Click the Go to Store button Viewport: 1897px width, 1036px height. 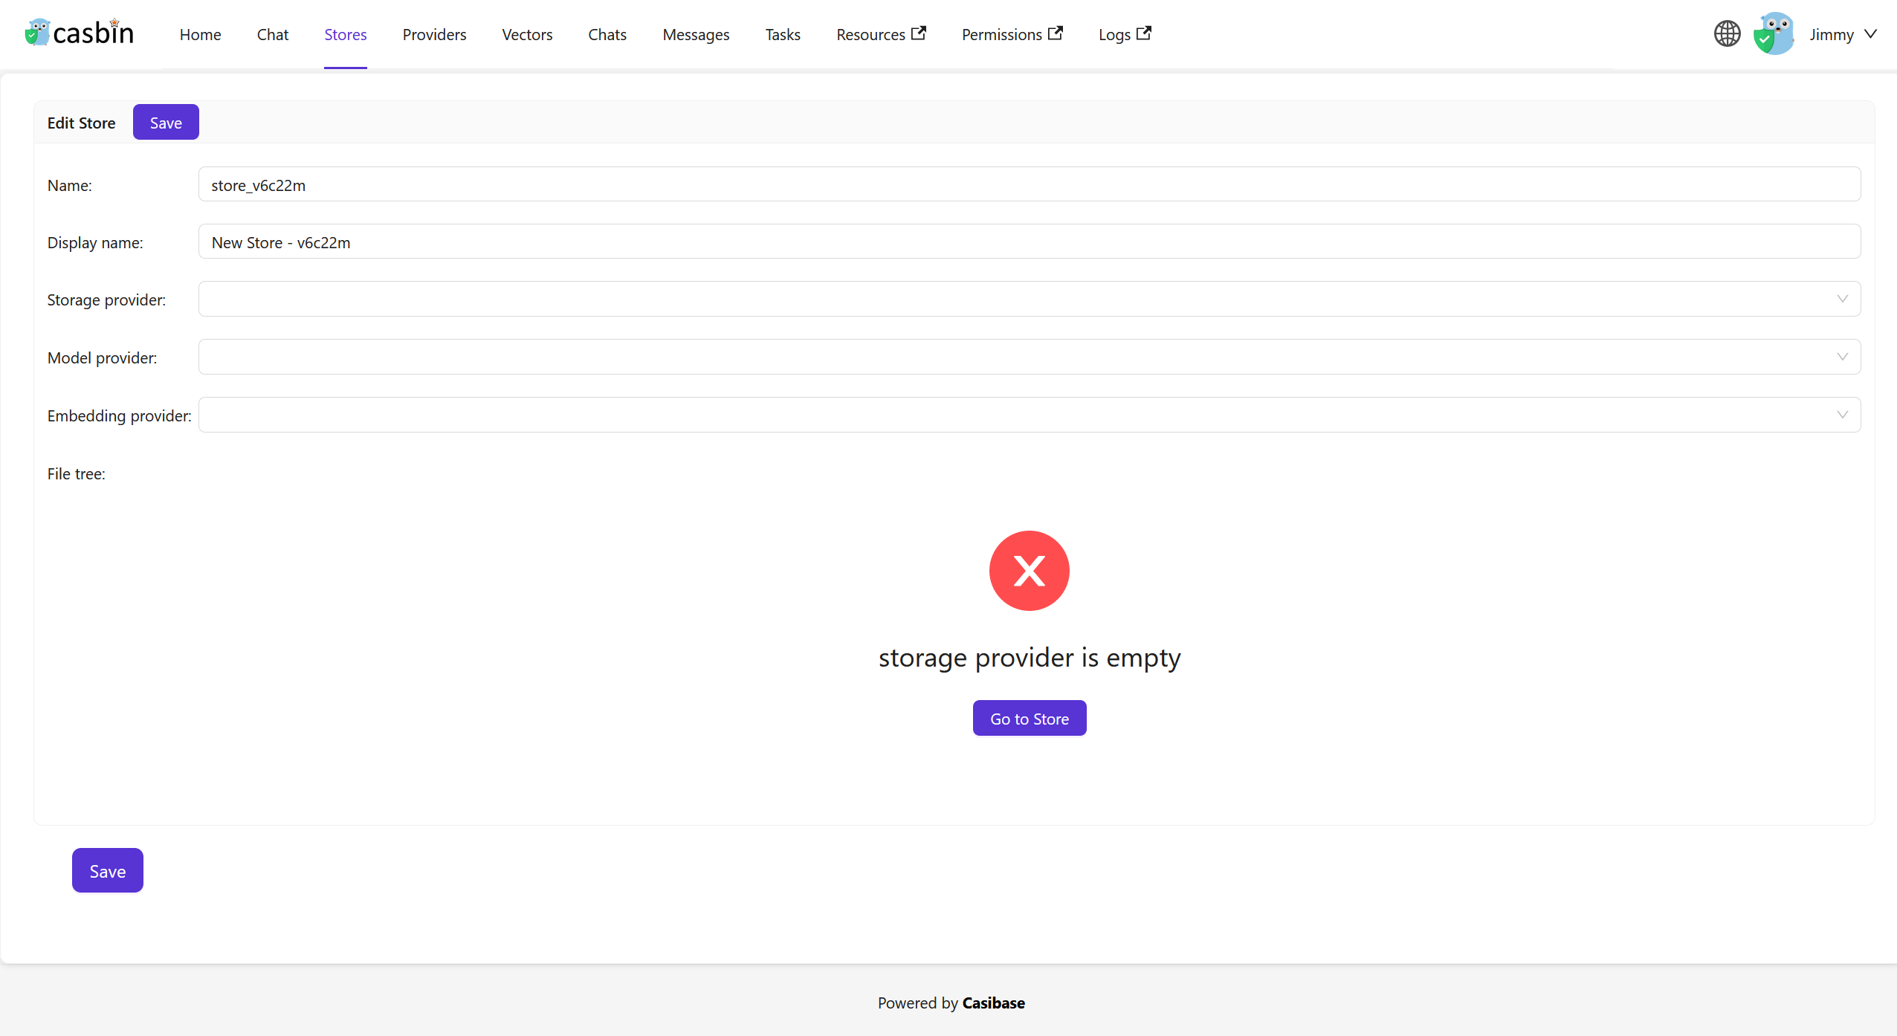click(1029, 718)
